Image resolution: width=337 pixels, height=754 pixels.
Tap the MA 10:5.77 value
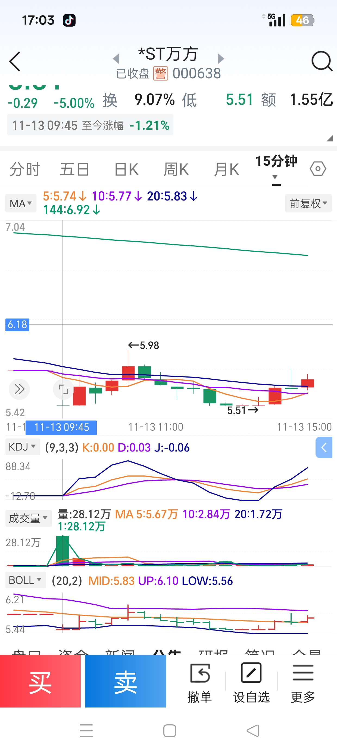tap(117, 196)
